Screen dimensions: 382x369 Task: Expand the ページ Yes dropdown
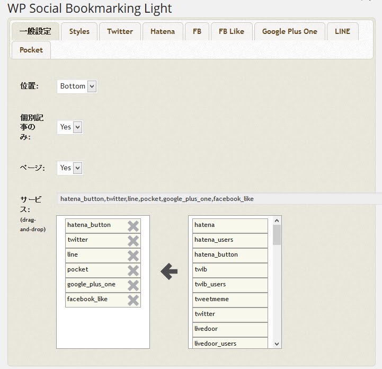click(x=70, y=168)
